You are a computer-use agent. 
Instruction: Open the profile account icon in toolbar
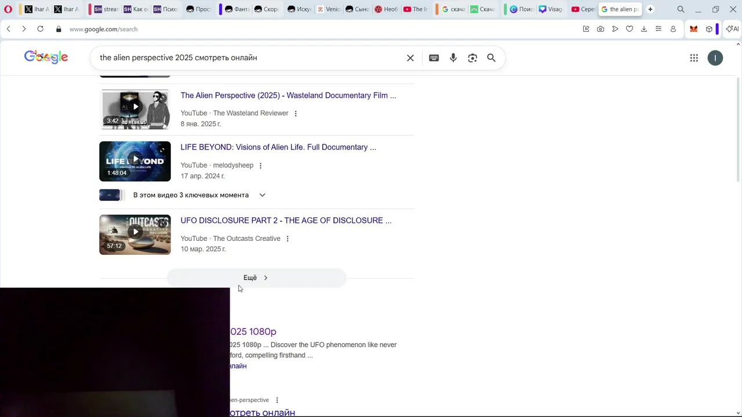[x=673, y=29]
